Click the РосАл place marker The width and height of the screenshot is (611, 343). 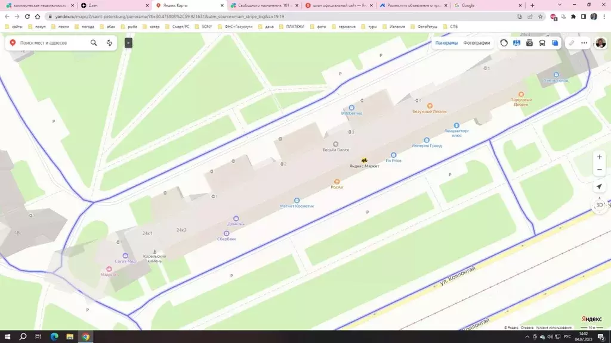click(337, 182)
